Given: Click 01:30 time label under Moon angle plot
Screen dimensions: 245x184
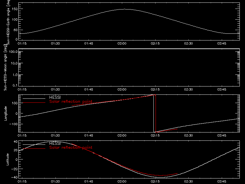Looking at the screenshot, I should coord(55,89).
